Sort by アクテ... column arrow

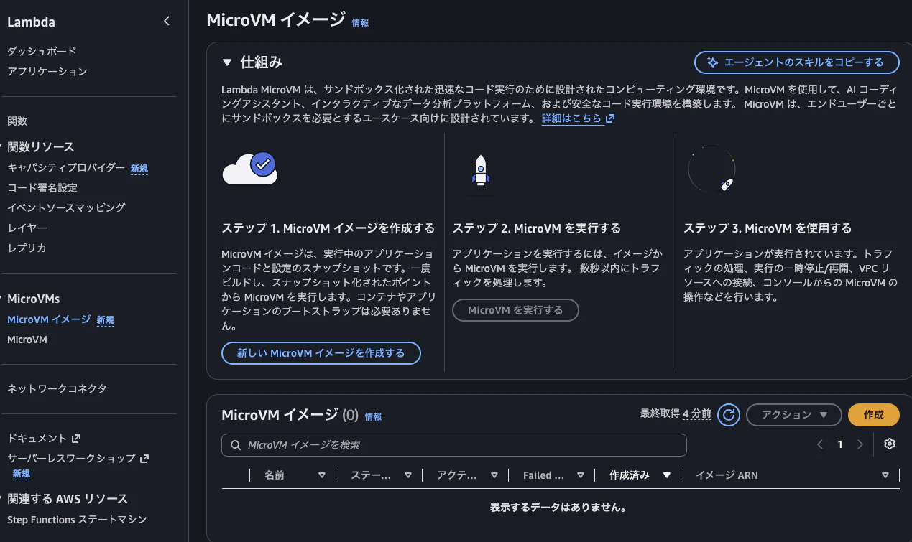pos(494,475)
